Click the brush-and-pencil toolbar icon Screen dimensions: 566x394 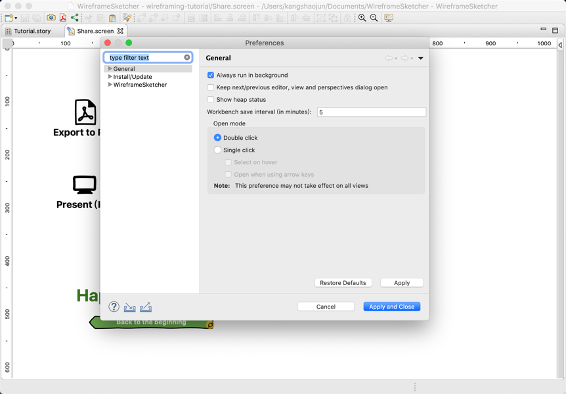click(x=127, y=18)
